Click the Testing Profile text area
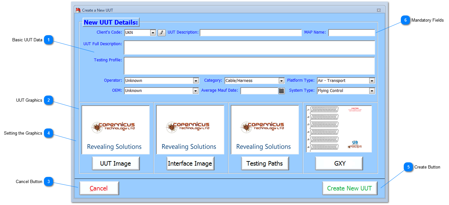The image size is (449, 205). coord(249,66)
